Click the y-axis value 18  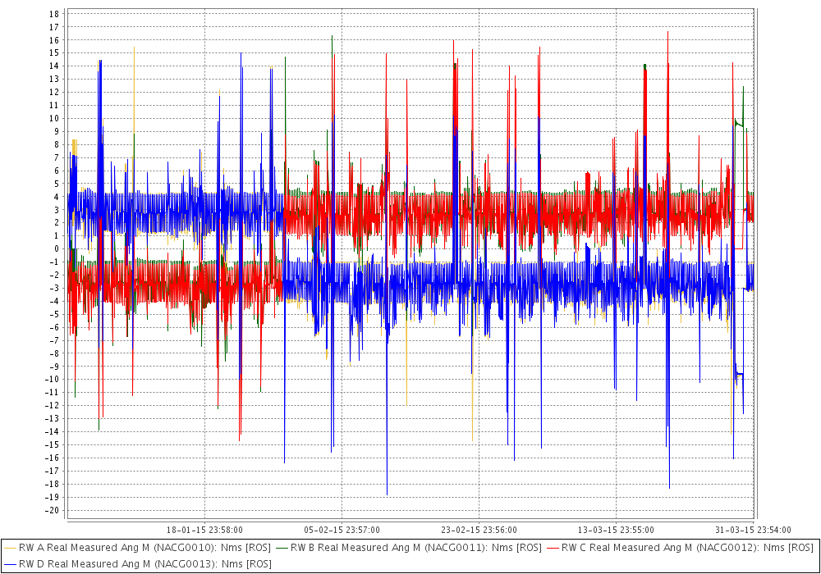[54, 14]
